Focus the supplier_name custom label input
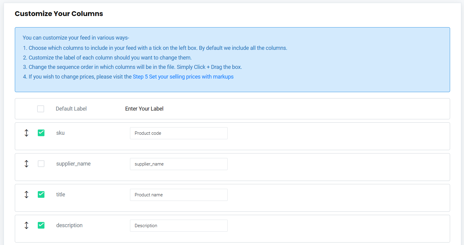Image resolution: width=464 pixels, height=245 pixels. click(x=178, y=164)
